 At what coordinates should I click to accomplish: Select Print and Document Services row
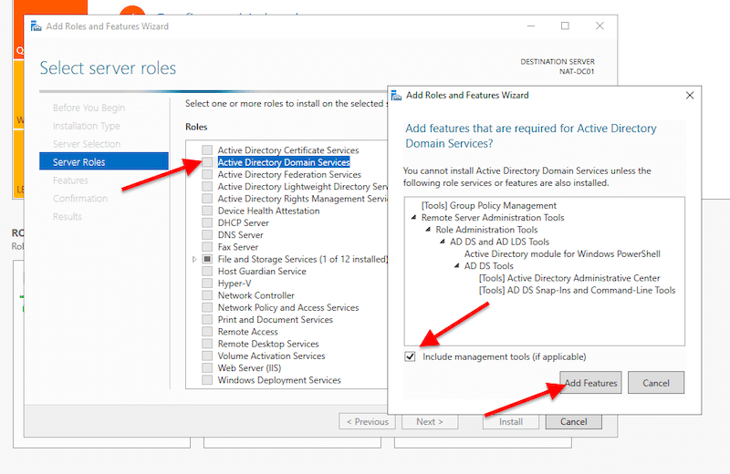click(276, 320)
